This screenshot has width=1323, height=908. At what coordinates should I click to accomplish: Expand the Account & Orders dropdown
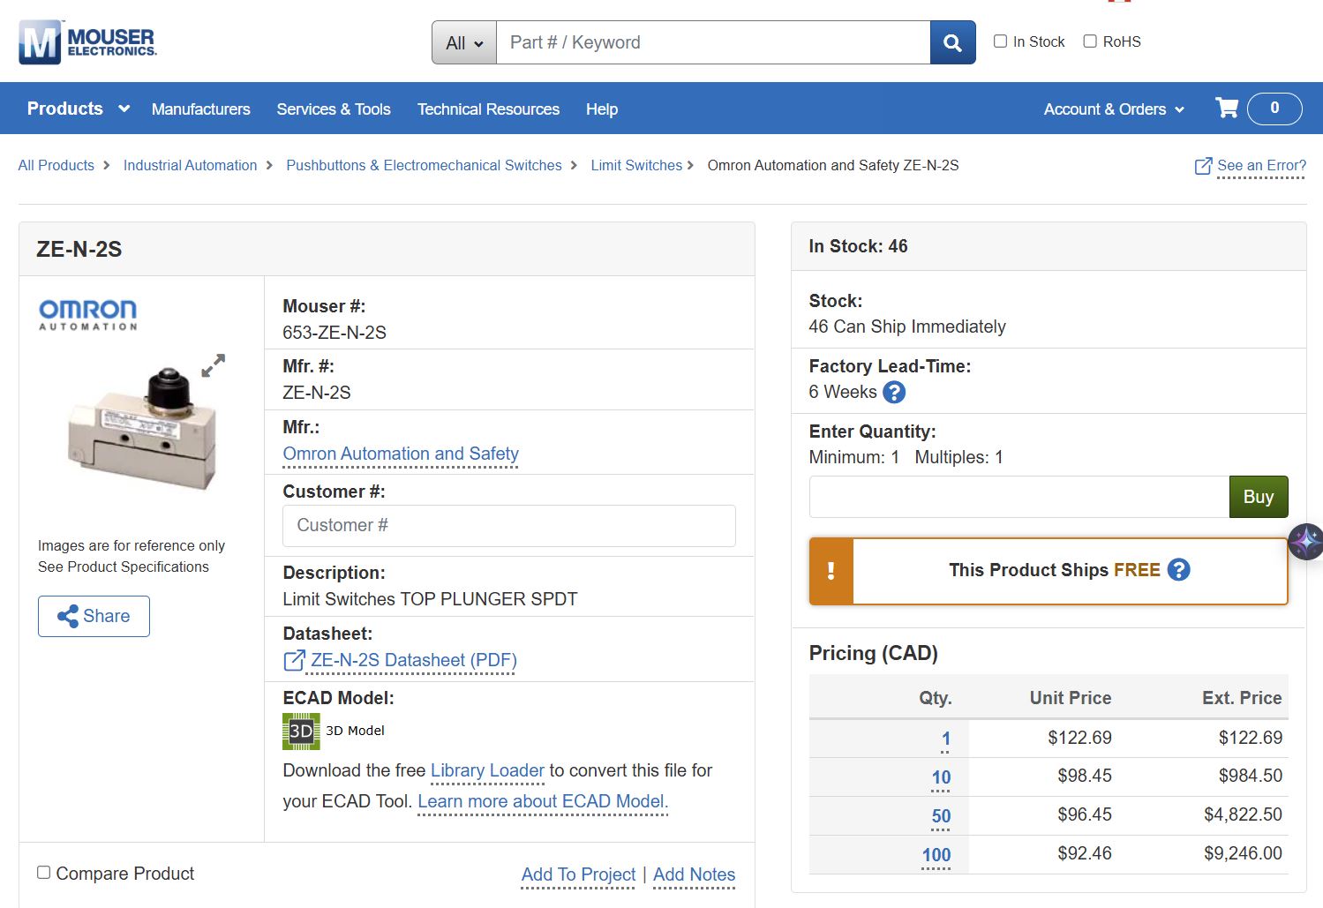(1113, 109)
